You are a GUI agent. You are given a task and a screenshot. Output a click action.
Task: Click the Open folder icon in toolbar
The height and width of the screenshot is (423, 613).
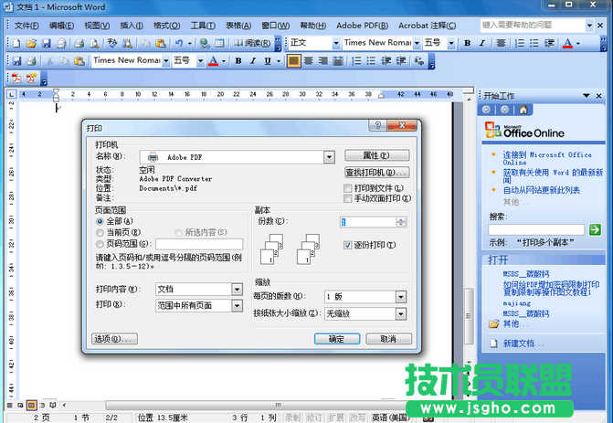point(31,43)
